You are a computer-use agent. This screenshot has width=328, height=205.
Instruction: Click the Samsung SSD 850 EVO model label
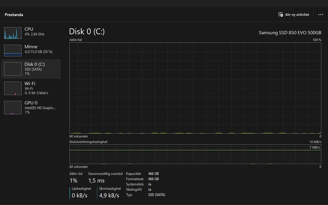[290, 33]
